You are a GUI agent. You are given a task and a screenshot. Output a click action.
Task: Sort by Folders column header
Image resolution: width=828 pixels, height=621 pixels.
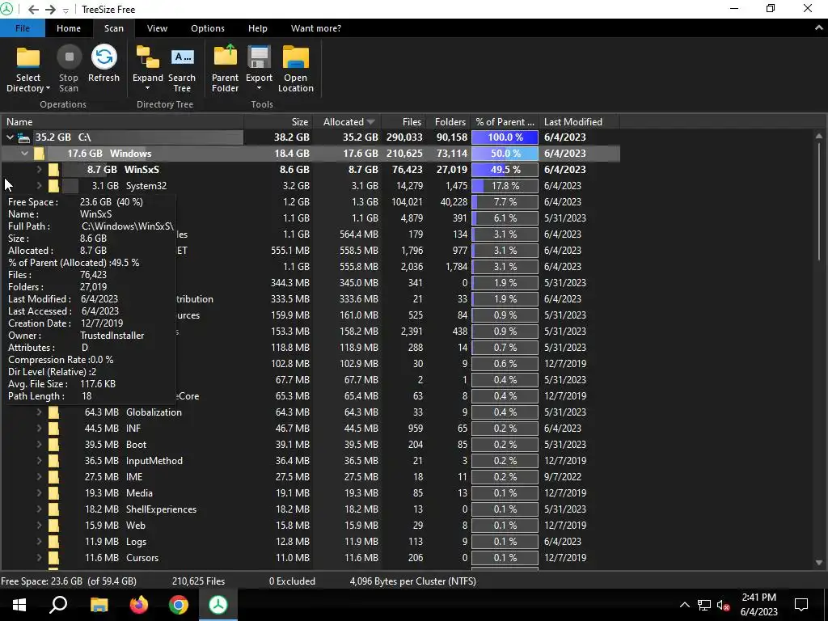click(x=447, y=122)
